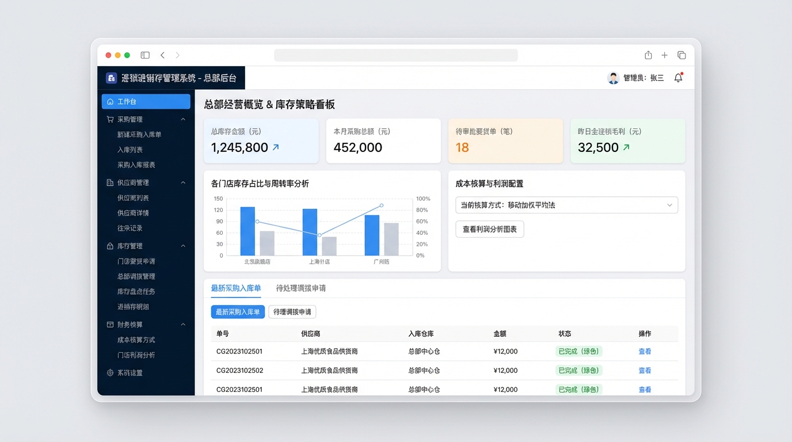
Task: Click the administrator avatar icon
Action: click(613, 78)
